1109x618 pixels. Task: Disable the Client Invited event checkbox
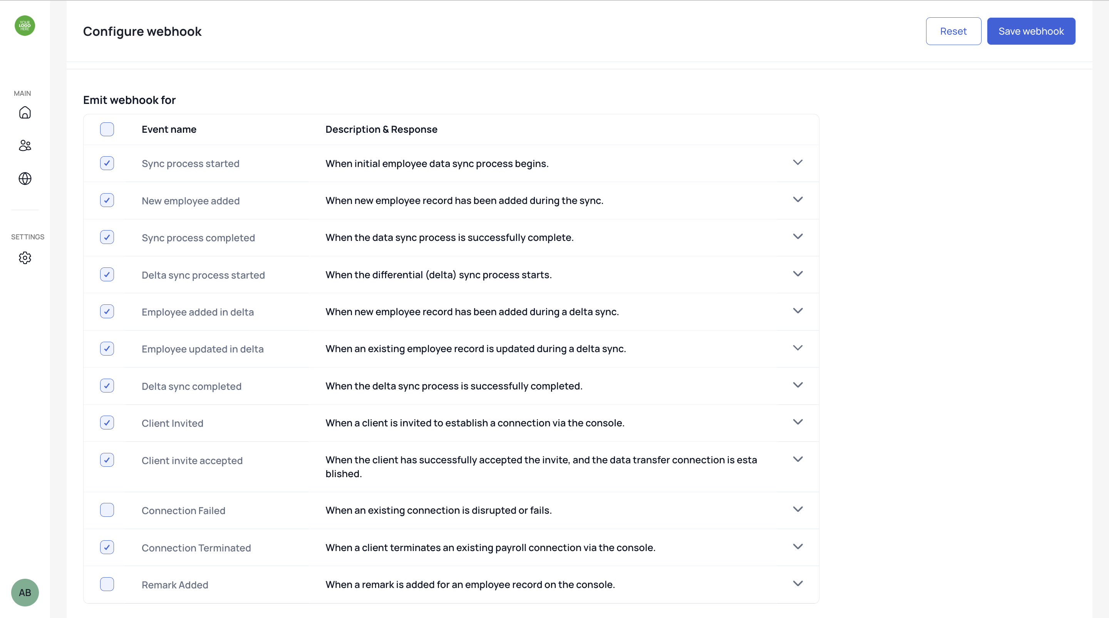(x=107, y=423)
